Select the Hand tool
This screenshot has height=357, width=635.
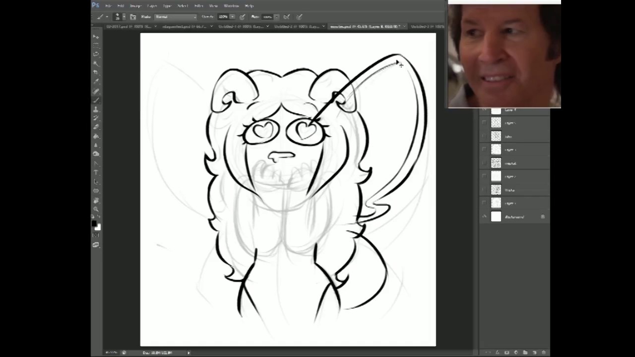96,200
